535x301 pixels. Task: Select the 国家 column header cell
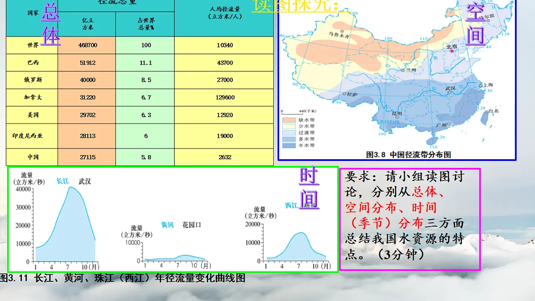(32, 18)
